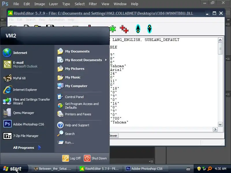The width and height of the screenshot is (231, 173).
Task: Click horizontal scroll right arrow in RisohEditor
Action: click(x=215, y=129)
